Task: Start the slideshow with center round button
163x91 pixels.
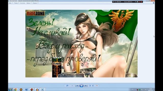Action: pyautogui.click(x=81, y=86)
